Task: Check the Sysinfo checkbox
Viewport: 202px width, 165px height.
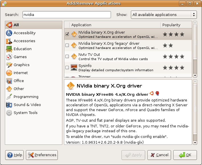Action: (67, 68)
